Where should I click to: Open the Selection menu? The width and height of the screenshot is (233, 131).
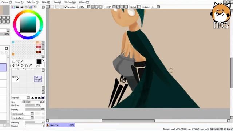[32, 2]
